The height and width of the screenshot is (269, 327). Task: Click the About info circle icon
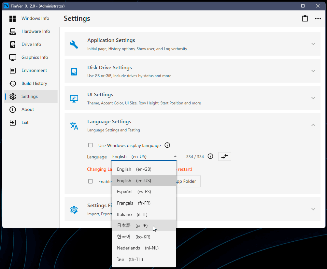[x=12, y=110]
